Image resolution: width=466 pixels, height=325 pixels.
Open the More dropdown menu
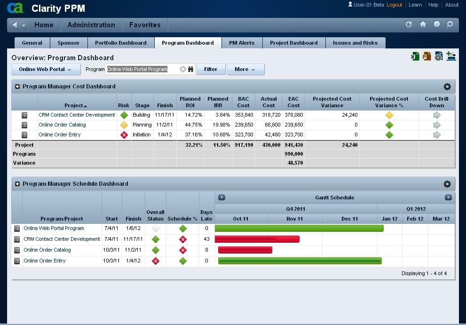tap(245, 69)
